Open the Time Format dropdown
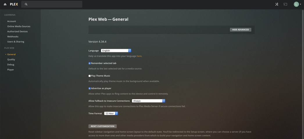The height and width of the screenshot is (139, 304). (x=111, y=113)
